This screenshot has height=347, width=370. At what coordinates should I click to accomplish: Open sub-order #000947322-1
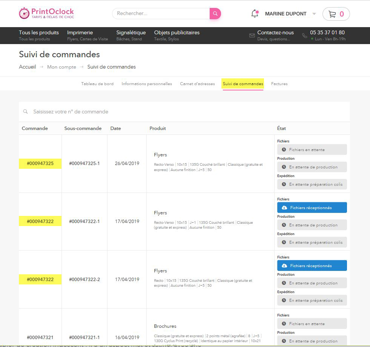click(x=84, y=222)
